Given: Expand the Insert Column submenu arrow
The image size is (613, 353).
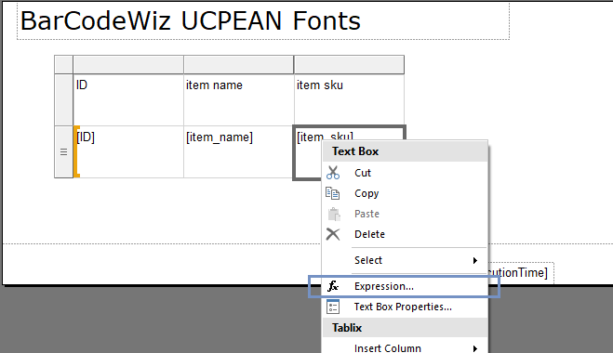Looking at the screenshot, I should click(x=475, y=348).
